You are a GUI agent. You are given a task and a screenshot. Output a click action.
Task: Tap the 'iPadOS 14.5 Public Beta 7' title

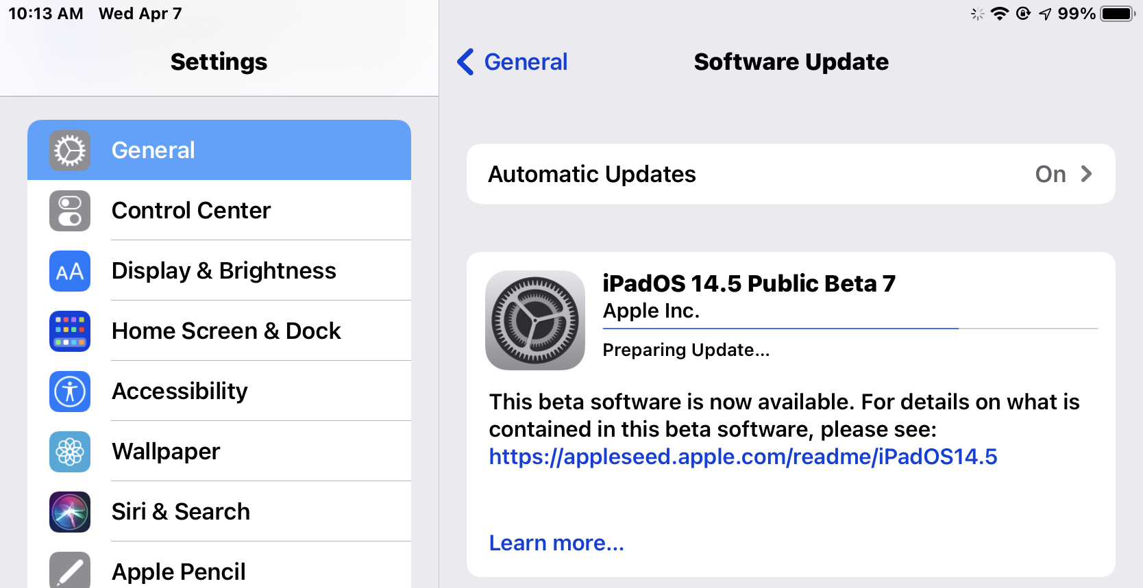click(x=749, y=283)
